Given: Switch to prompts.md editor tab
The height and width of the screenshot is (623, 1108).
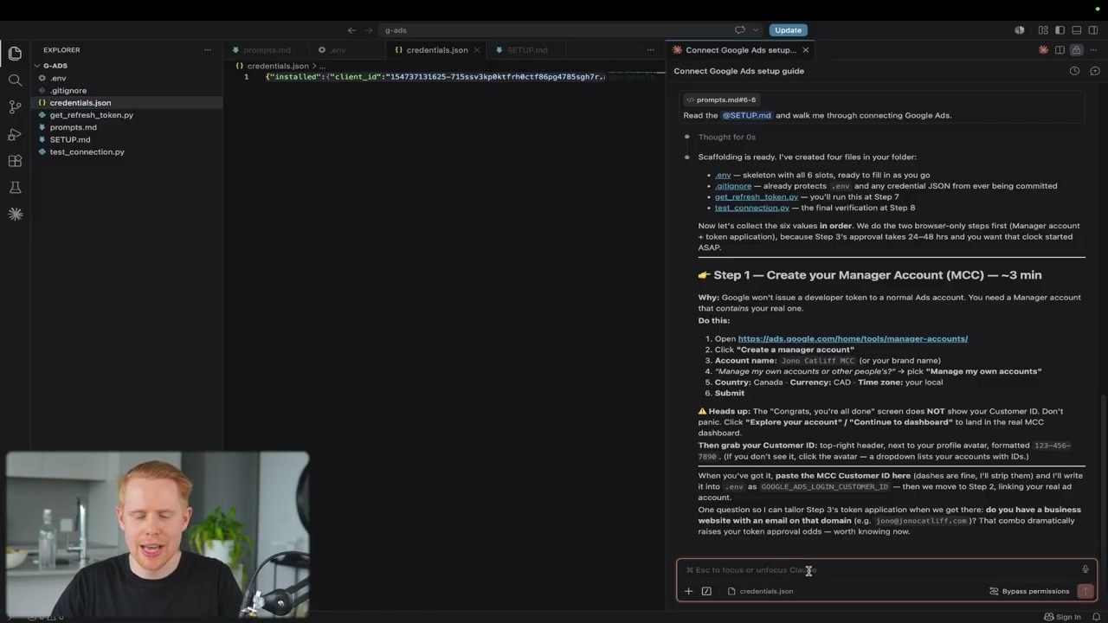Looking at the screenshot, I should pos(265,50).
